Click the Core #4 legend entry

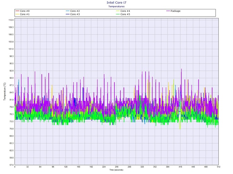(x=123, y=11)
